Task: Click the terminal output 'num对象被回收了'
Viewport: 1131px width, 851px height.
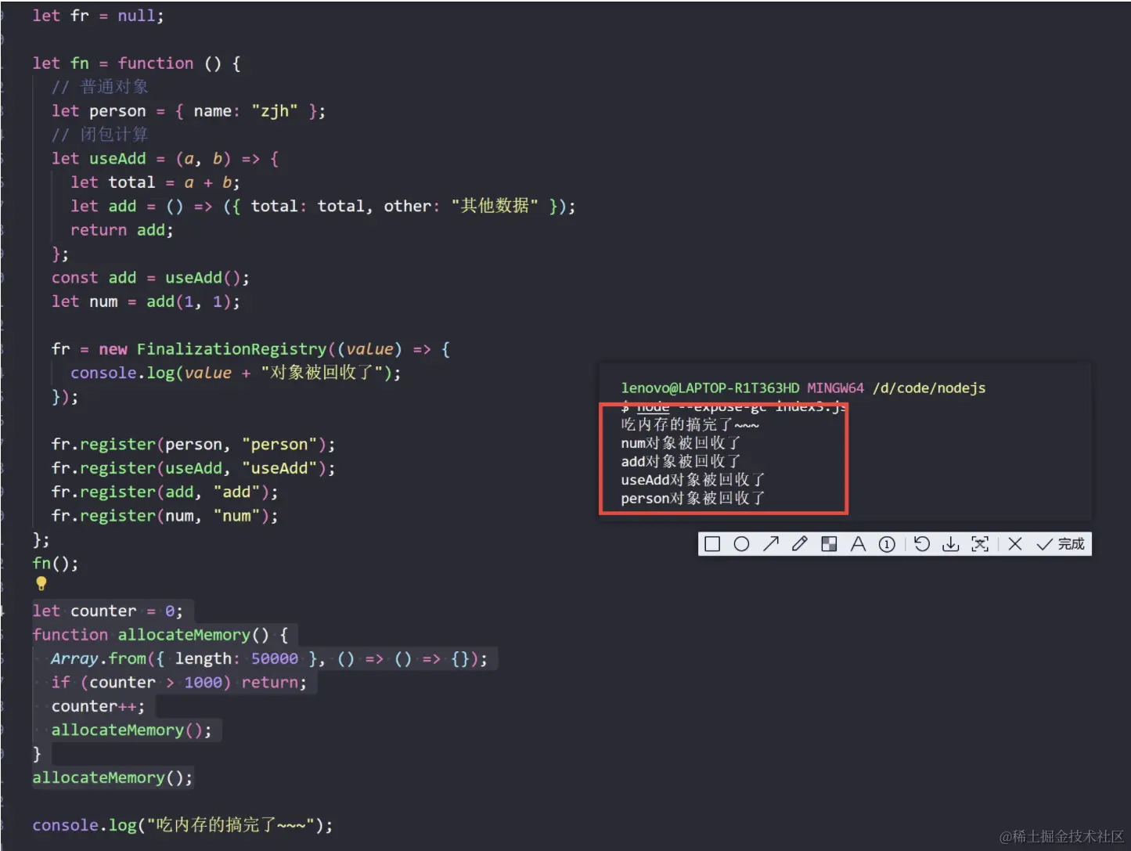Action: pos(680,443)
